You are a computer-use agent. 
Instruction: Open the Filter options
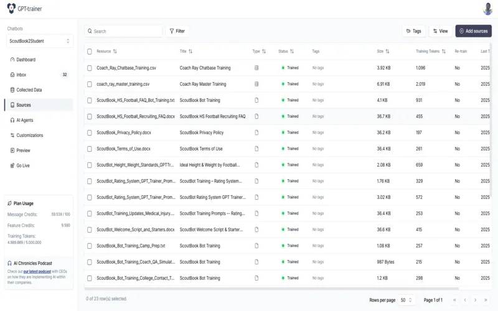pos(177,31)
